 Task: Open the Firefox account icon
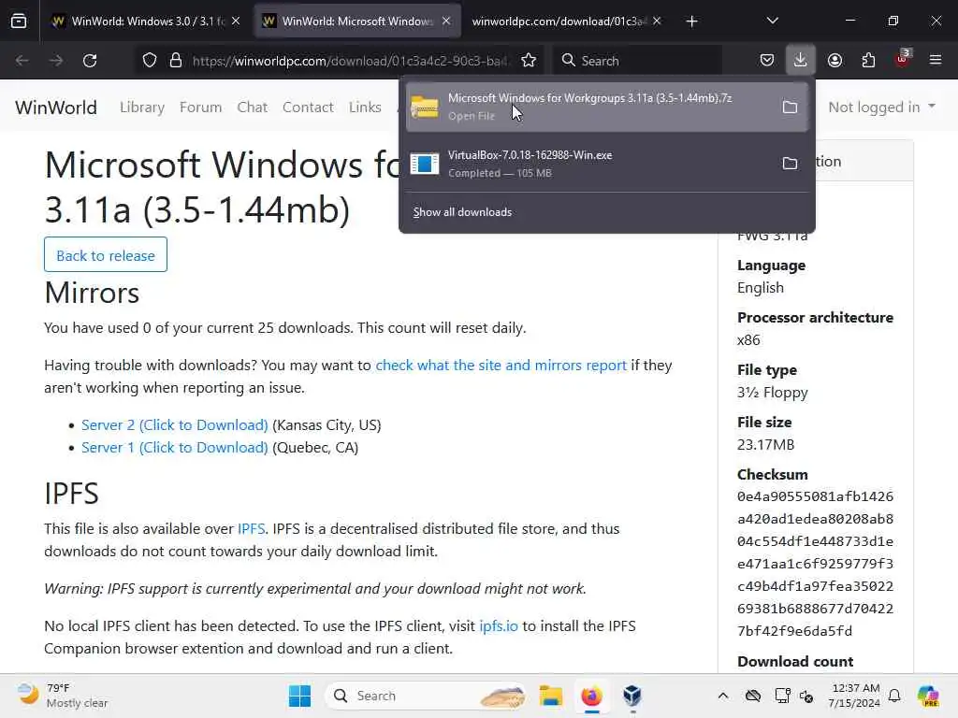pyautogui.click(x=835, y=60)
